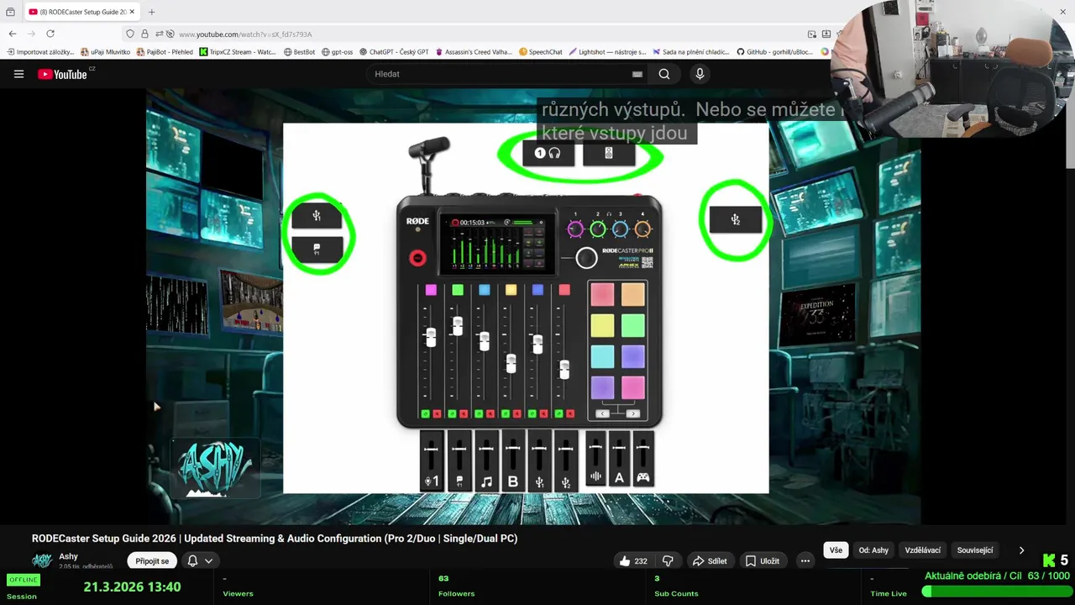Open the three-dot more actions menu
This screenshot has width=1075, height=605.
tap(805, 560)
